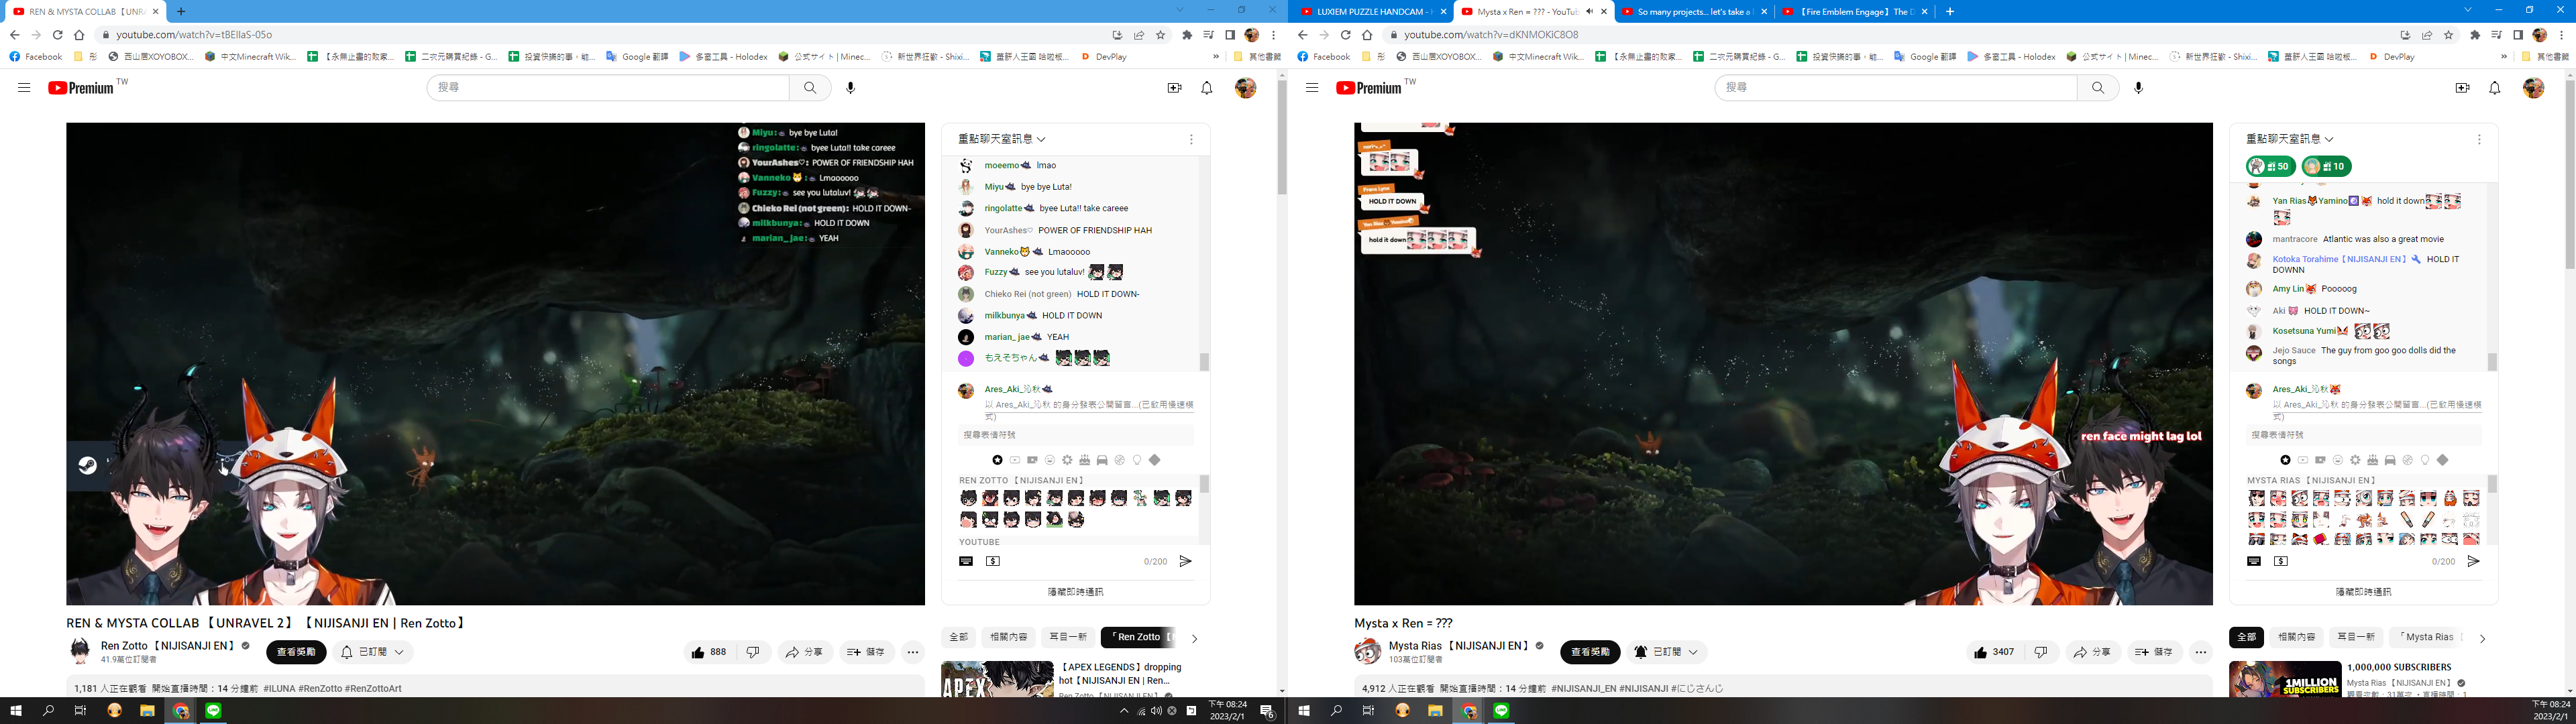Click 儲存 save button under right video
The height and width of the screenshot is (724, 2576).
pyautogui.click(x=2155, y=652)
